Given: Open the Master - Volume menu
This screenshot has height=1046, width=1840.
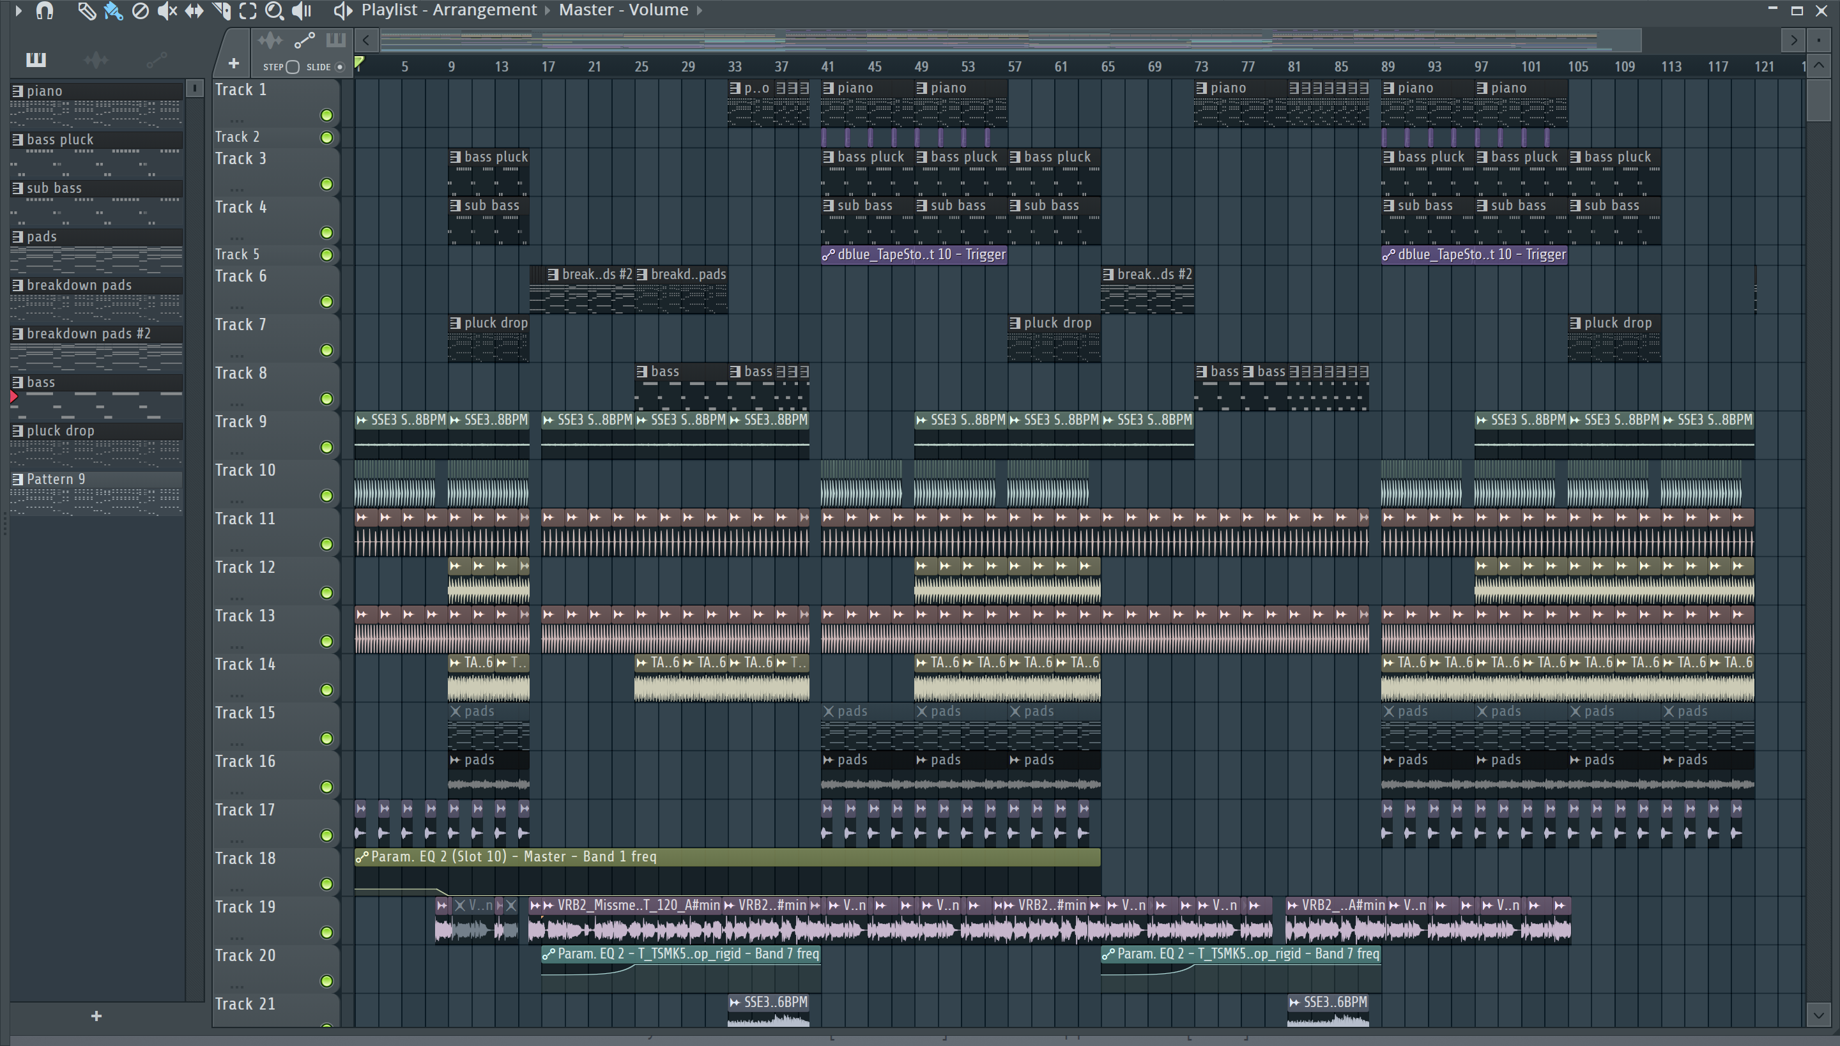Looking at the screenshot, I should [623, 10].
